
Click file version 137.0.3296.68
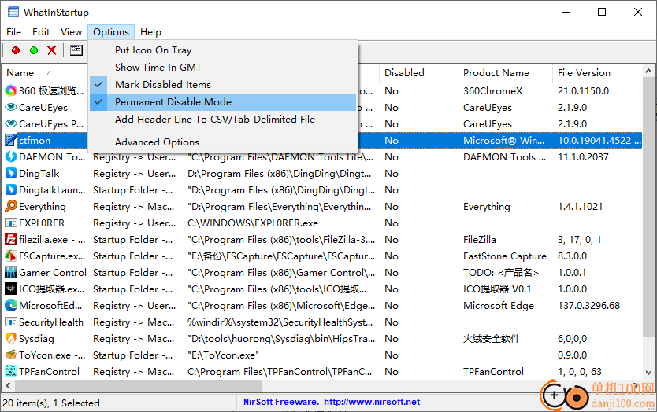pyautogui.click(x=588, y=306)
